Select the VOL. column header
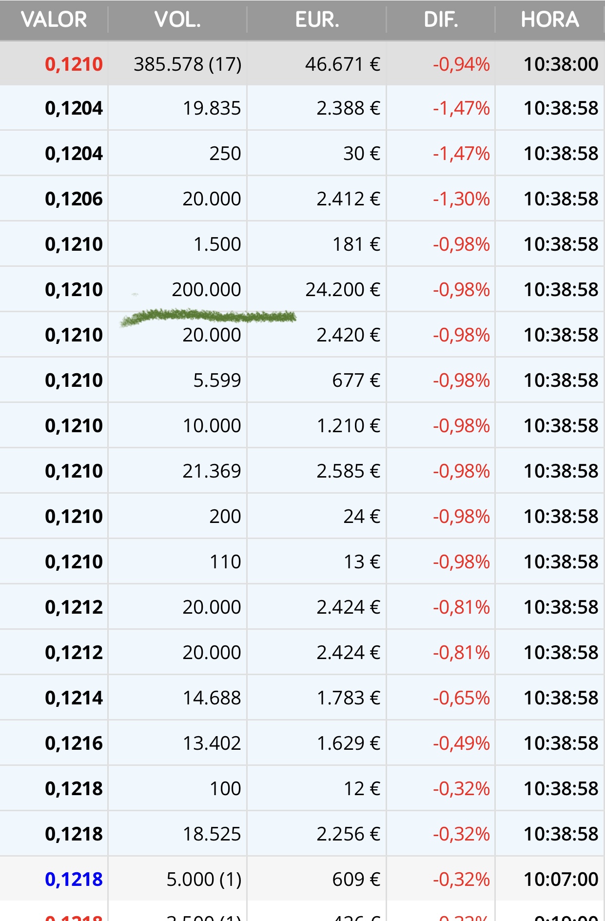 pos(177,20)
